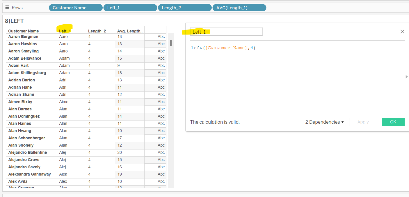
Task: Select the Aaron Smayling row name
Action: (x=23, y=51)
